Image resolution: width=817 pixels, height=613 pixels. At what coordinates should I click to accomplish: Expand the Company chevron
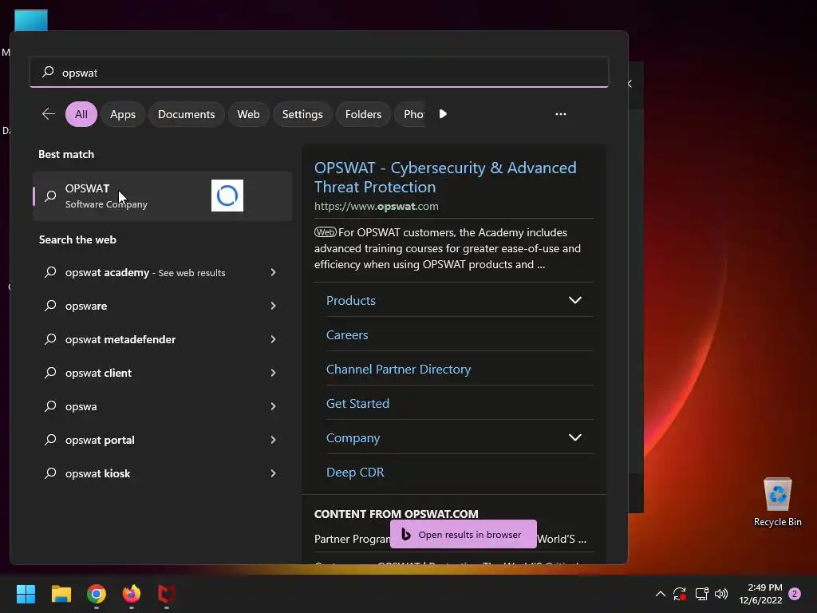click(x=575, y=437)
